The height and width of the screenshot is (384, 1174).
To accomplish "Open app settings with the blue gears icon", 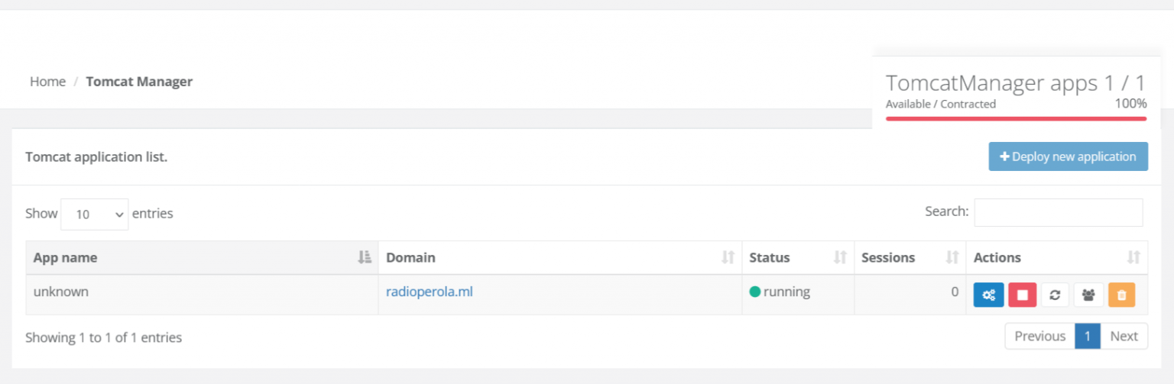I will (988, 295).
